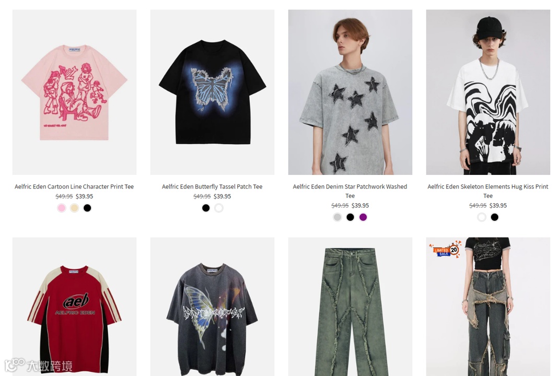The image size is (559, 376).
Task: Open Aelfric Eden Cartoon Line Character Print Tee link
Action: [x=74, y=186]
